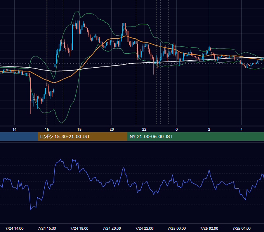Click the 7/24 14:00 time label
This screenshot has width=264, height=232.
pyautogui.click(x=14, y=228)
